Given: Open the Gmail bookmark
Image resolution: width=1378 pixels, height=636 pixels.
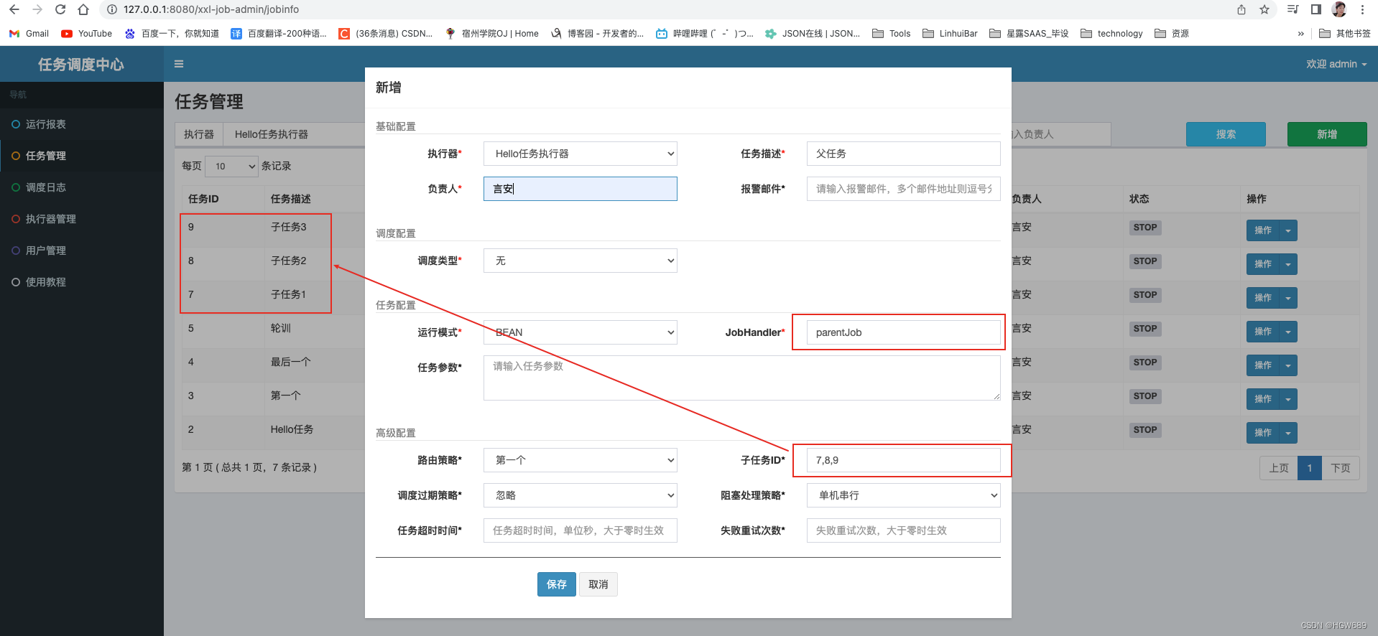Looking at the screenshot, I should (29, 33).
